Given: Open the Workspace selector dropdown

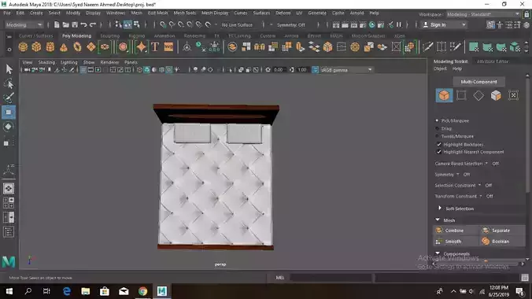Looking at the screenshot, I should pyautogui.click(x=483, y=14).
